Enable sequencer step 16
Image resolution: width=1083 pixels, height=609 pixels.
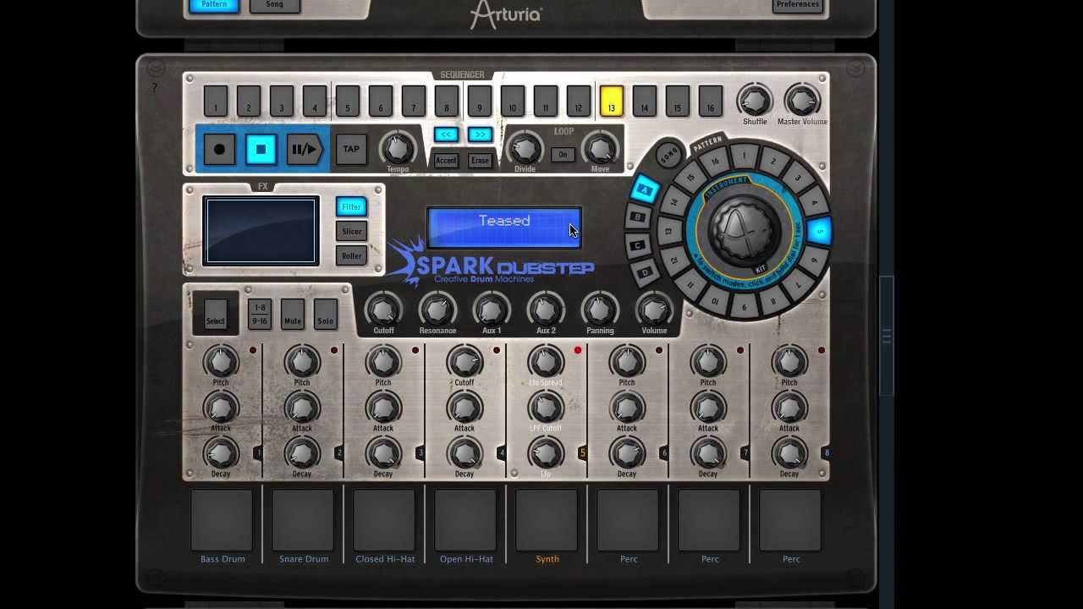click(710, 101)
